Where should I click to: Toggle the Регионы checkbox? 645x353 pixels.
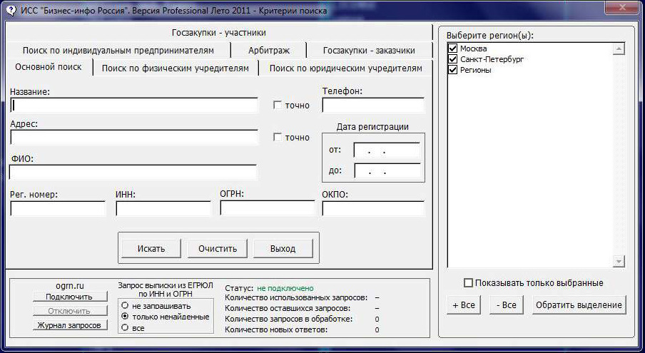(452, 70)
